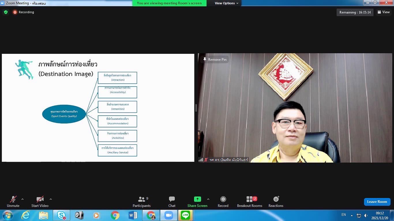Expand audio options arrow beside Unmute
Image resolution: width=394 pixels, height=221 pixels.
point(22,199)
